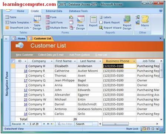
Task: Open the External Data tab
Action: click(x=54, y=11)
